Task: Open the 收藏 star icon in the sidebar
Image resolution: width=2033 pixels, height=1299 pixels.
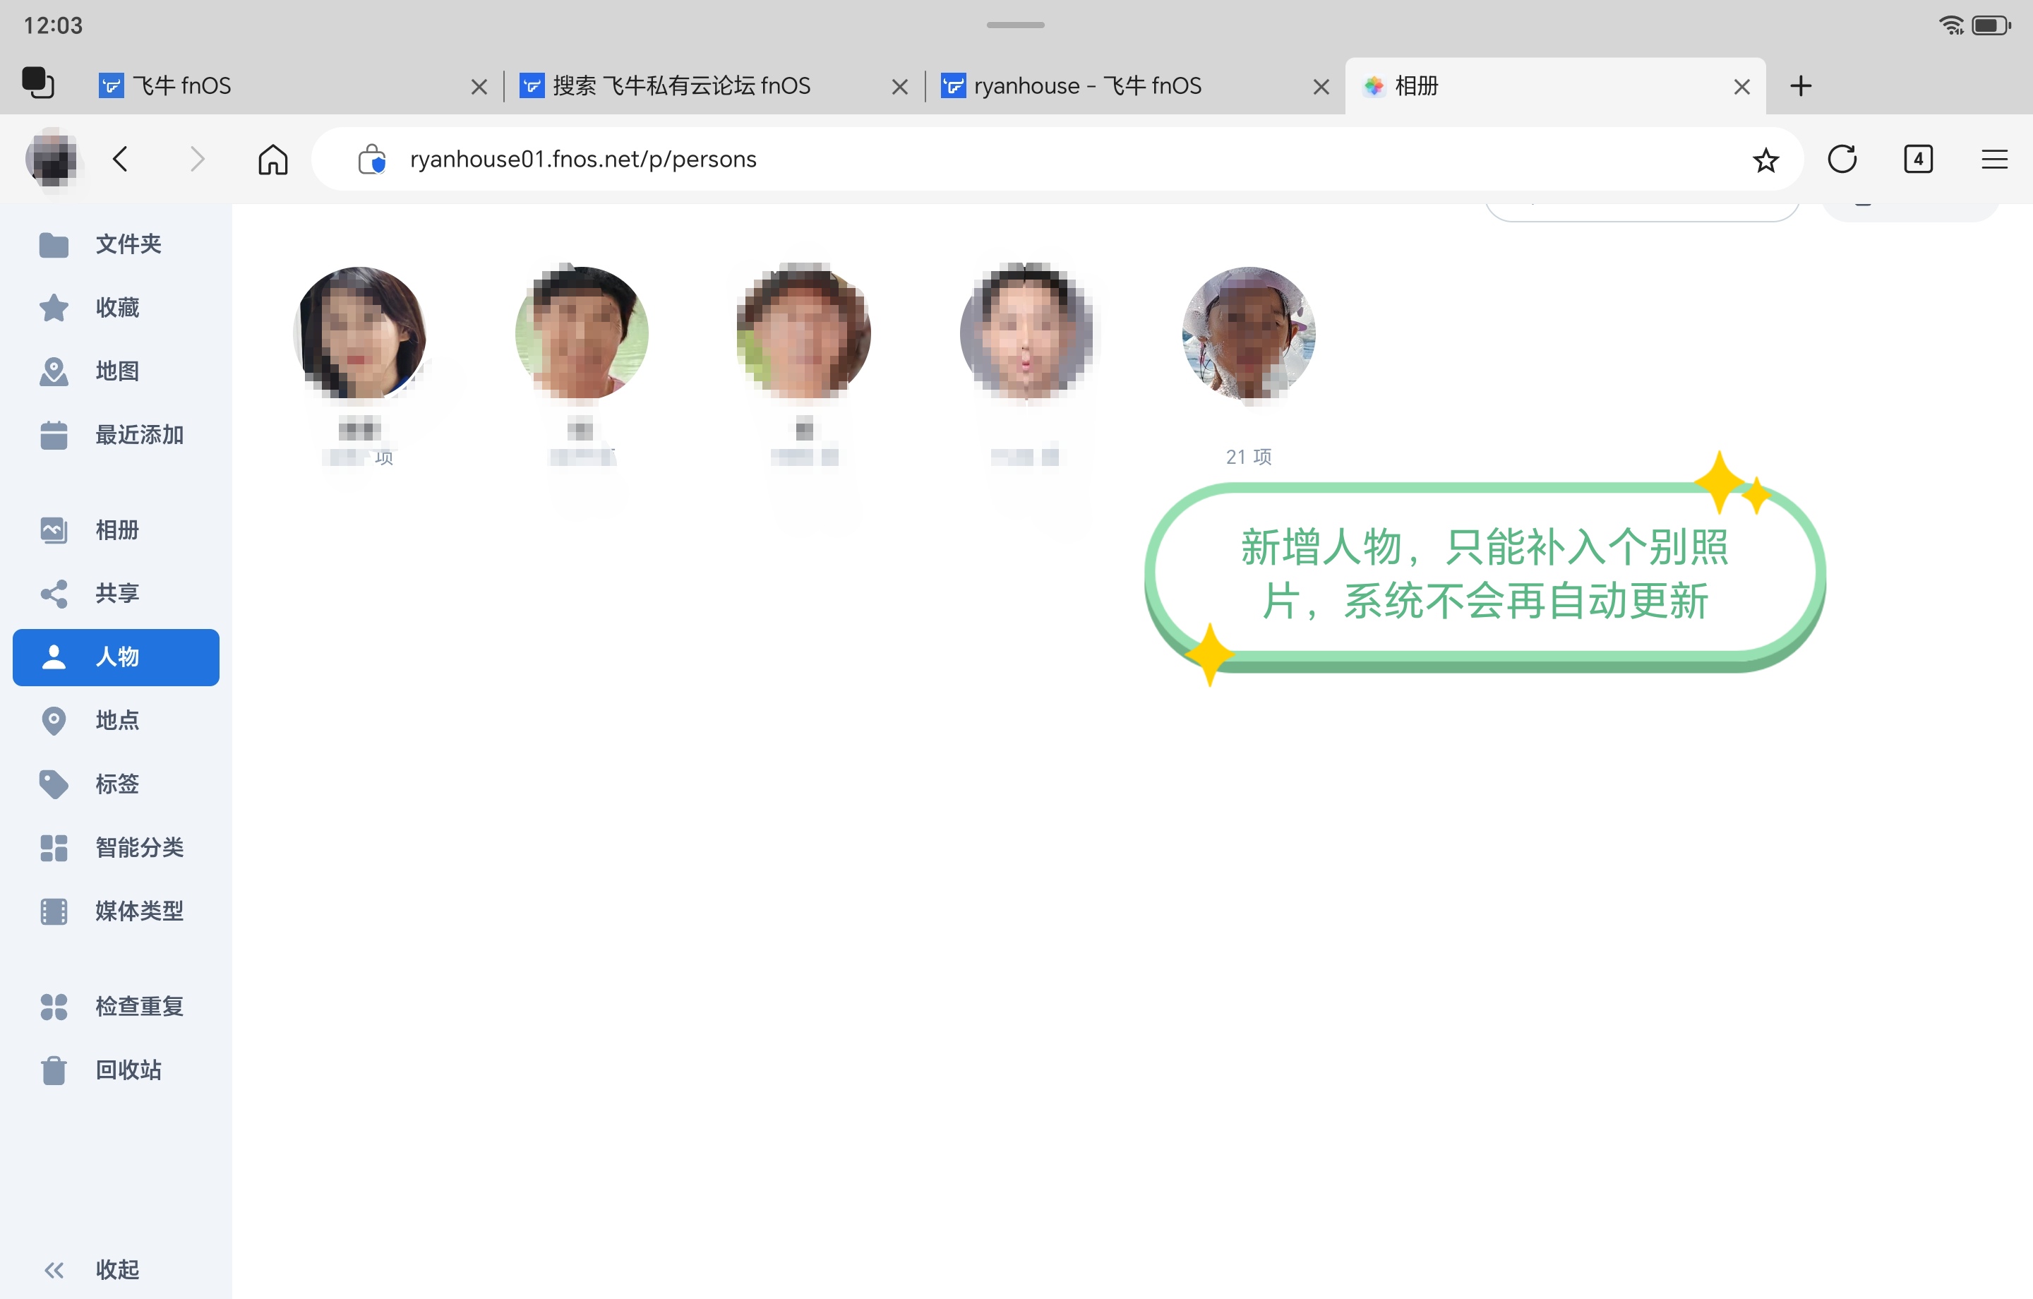Action: [54, 309]
